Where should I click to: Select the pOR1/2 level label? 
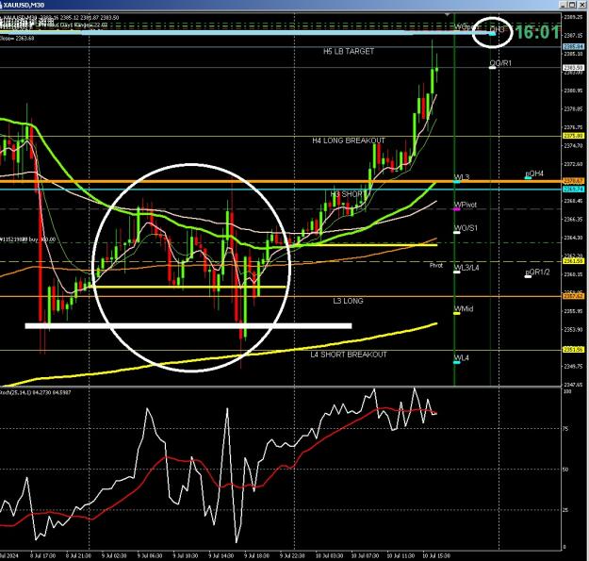click(x=537, y=272)
